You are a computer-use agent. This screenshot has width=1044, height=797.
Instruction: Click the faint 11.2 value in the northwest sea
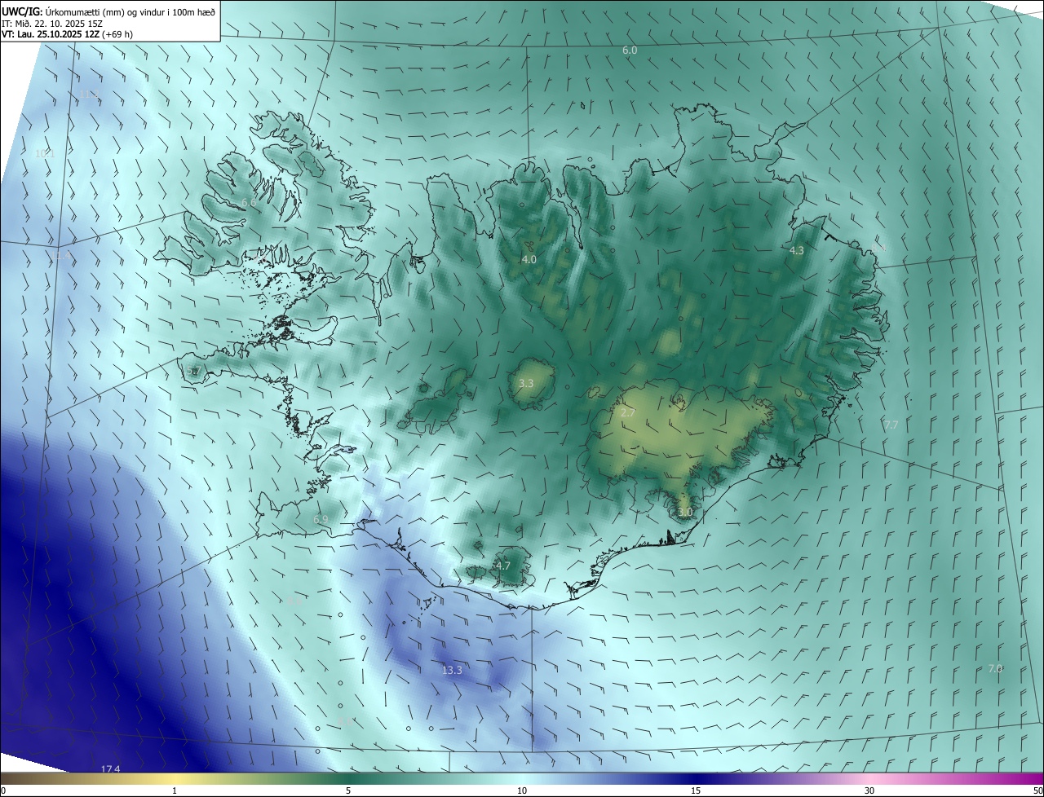(x=87, y=95)
